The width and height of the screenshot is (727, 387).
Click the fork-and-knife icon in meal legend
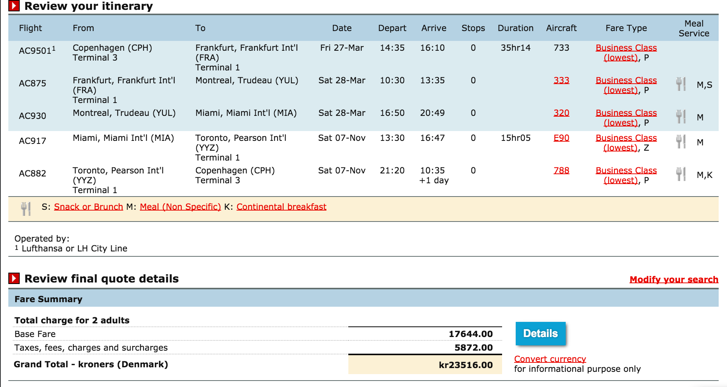[26, 208]
